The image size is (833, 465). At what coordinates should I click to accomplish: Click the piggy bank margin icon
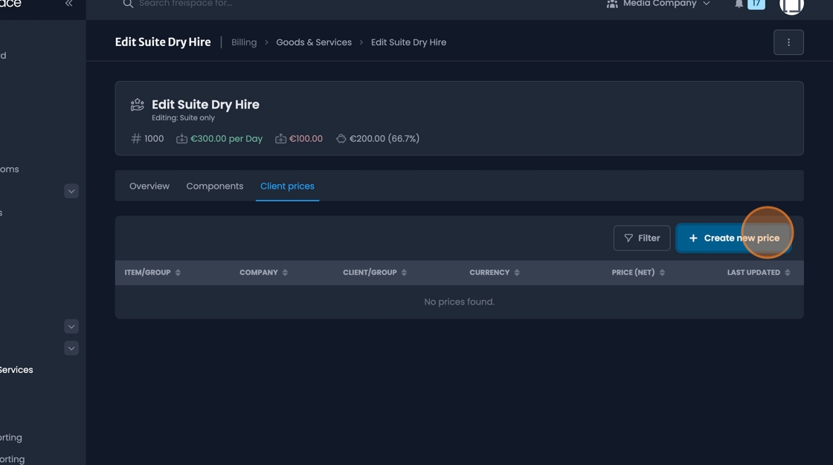pos(341,138)
